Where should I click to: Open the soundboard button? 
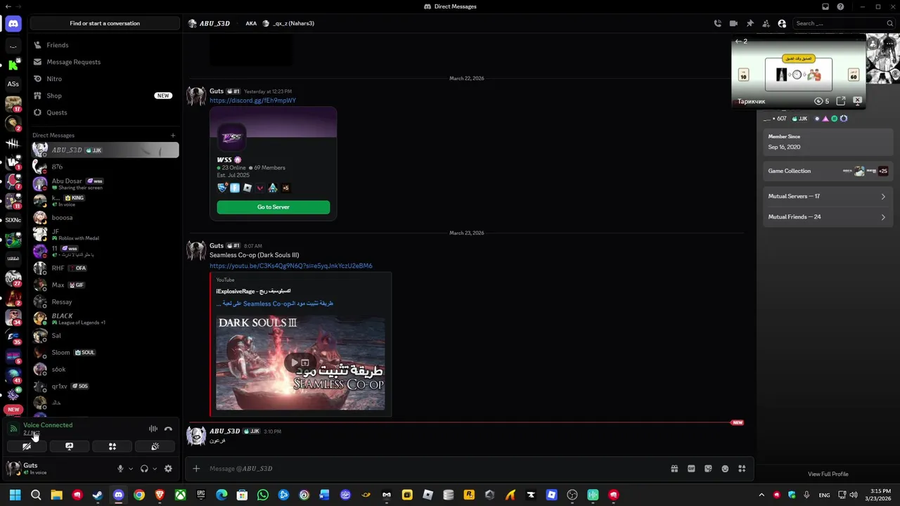(155, 446)
